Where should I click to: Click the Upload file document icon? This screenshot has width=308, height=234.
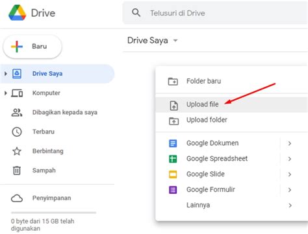pos(173,106)
